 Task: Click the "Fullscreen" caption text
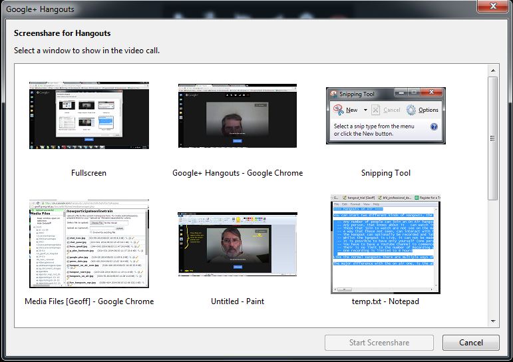coord(88,173)
